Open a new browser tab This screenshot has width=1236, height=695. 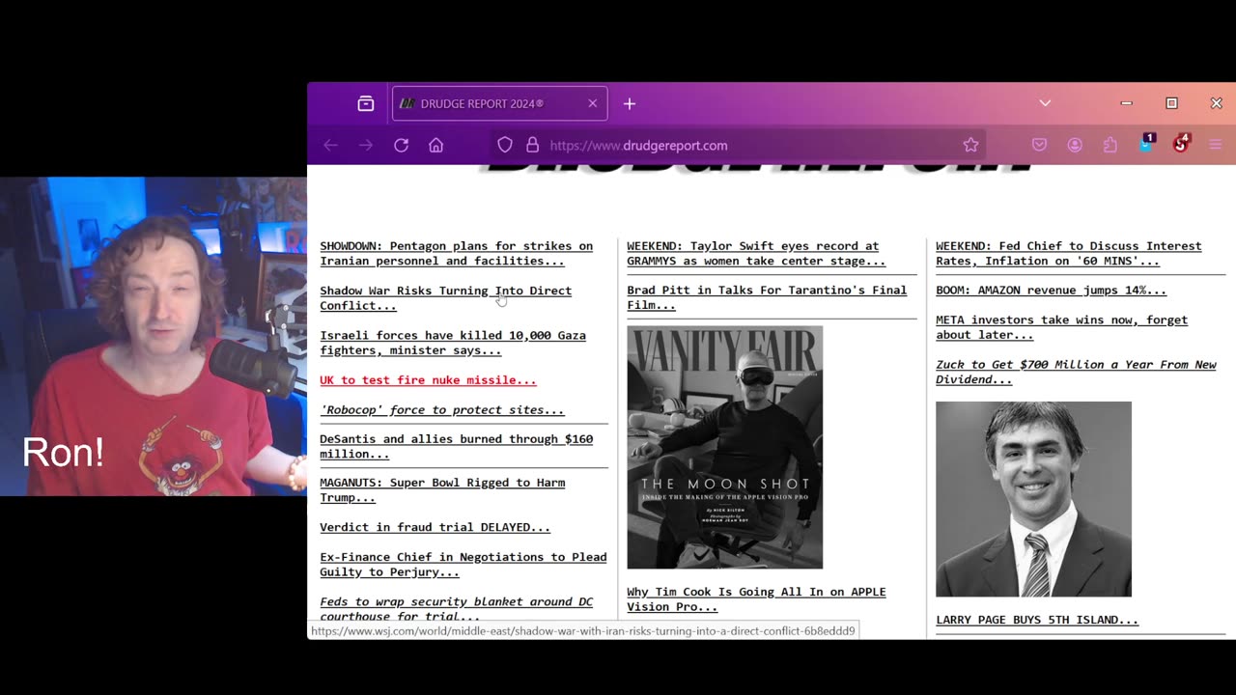tap(630, 103)
